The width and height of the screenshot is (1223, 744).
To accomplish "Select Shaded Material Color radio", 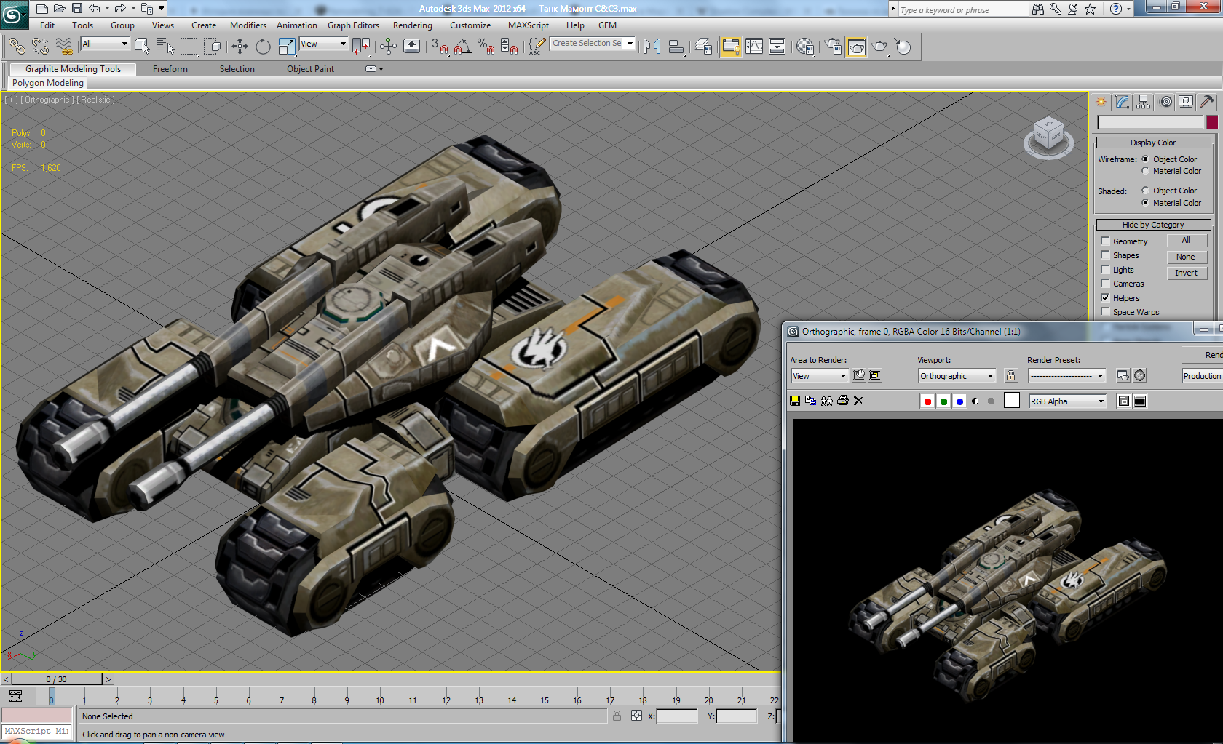I will point(1145,203).
